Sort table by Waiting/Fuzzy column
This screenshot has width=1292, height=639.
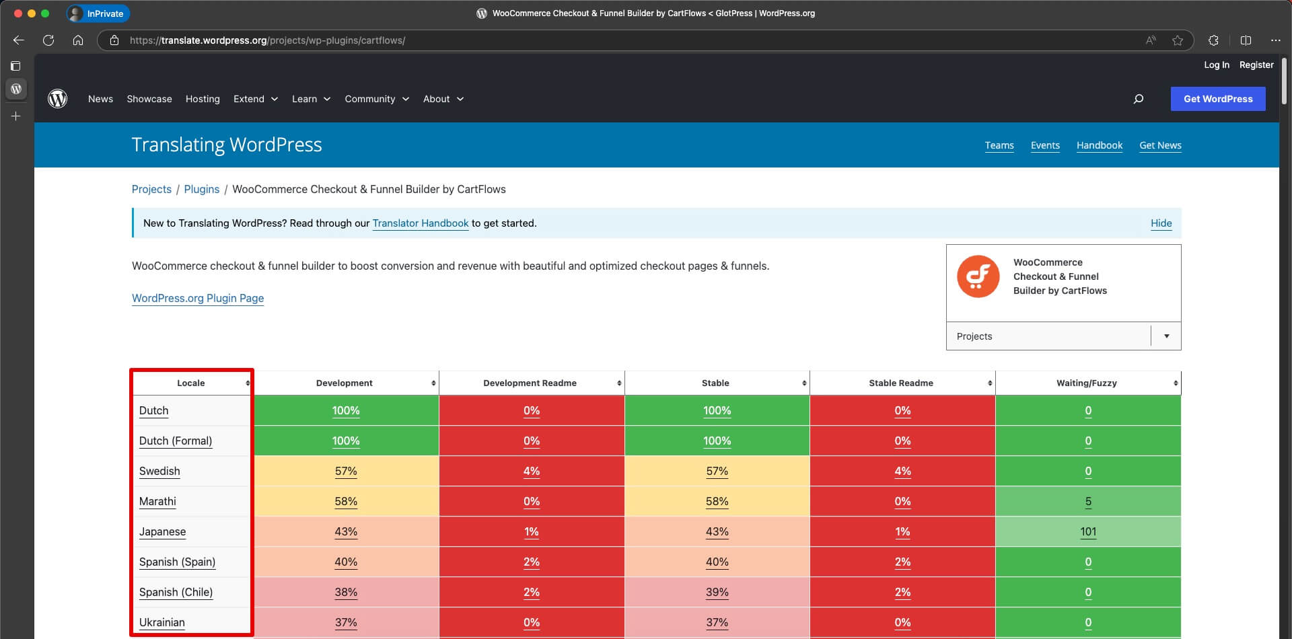[x=1086, y=383]
